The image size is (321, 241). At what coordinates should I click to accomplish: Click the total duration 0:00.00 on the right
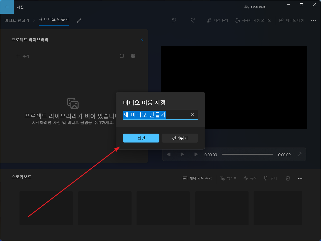[284, 155]
